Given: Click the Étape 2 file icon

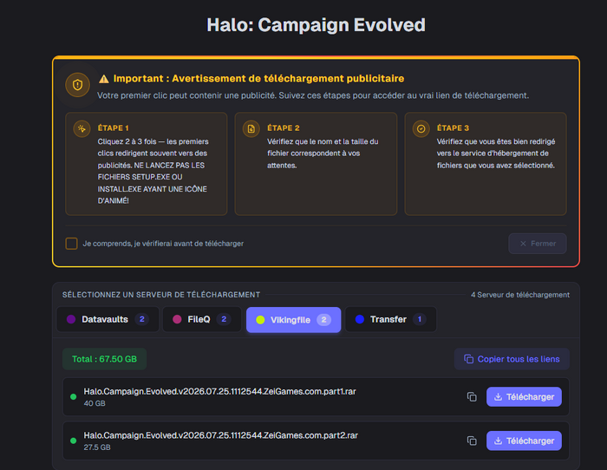Looking at the screenshot, I should [251, 129].
